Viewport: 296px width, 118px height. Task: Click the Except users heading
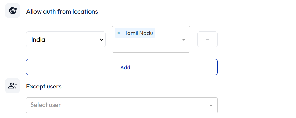click(44, 87)
